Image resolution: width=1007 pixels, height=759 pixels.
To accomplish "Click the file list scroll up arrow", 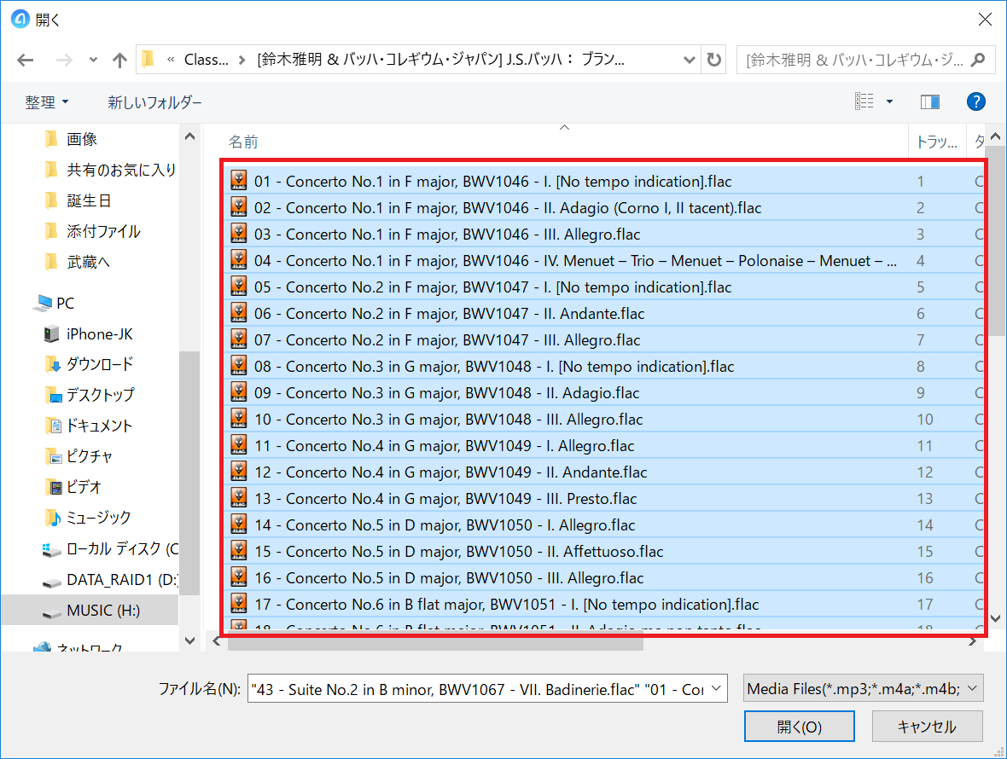I will (x=995, y=136).
